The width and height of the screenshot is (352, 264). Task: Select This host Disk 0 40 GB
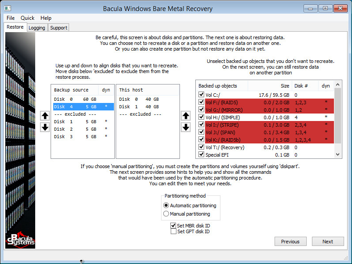[x=148, y=99]
